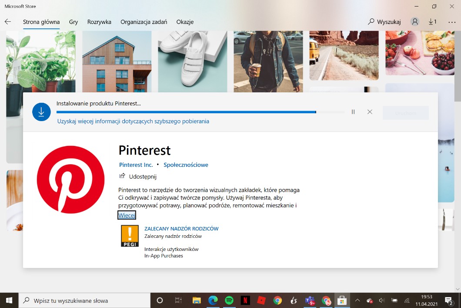This screenshot has height=308, width=461.
Task: Pause the Pinterest installation
Action: click(x=353, y=112)
